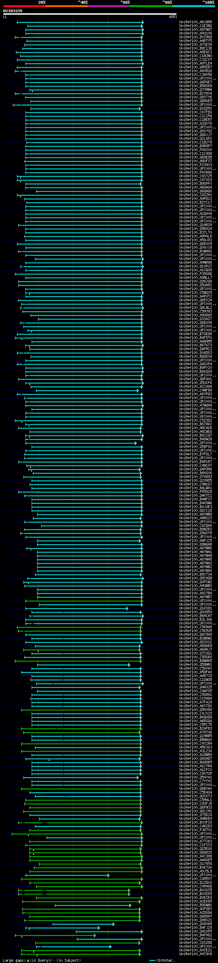Select hit label UniRef100_A0C909
This screenshot has height=963, width=218.
tap(196, 954)
